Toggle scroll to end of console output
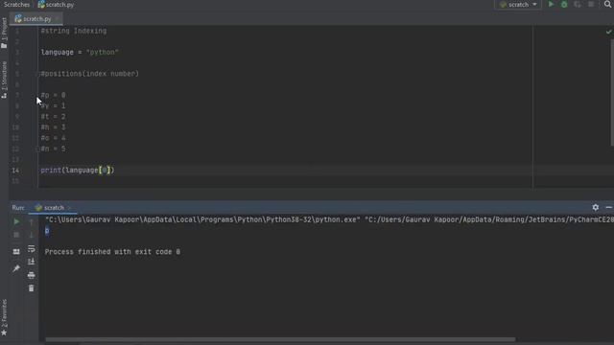This screenshot has width=614, height=345. [x=31, y=262]
